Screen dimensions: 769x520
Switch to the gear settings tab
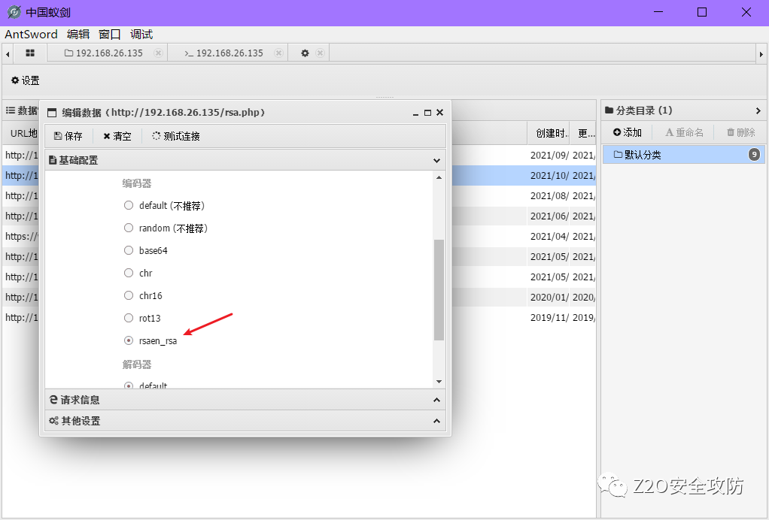coord(305,53)
